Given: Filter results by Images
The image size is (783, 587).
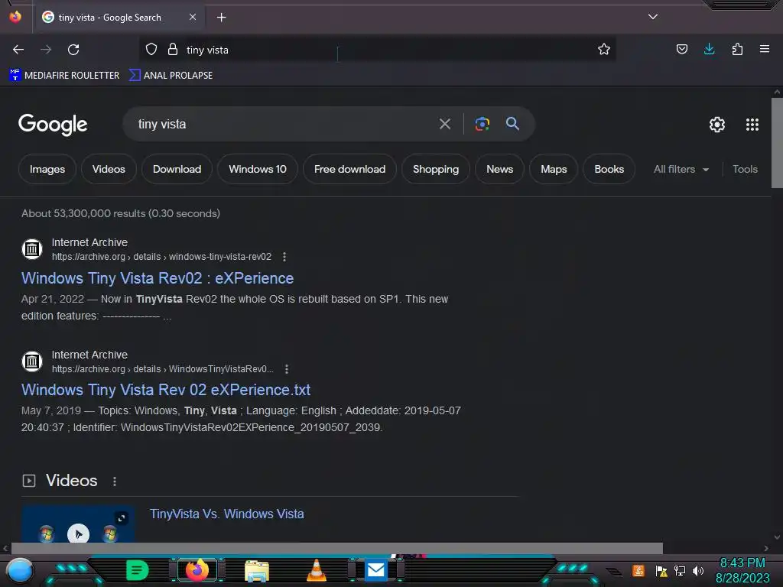Looking at the screenshot, I should (x=47, y=169).
